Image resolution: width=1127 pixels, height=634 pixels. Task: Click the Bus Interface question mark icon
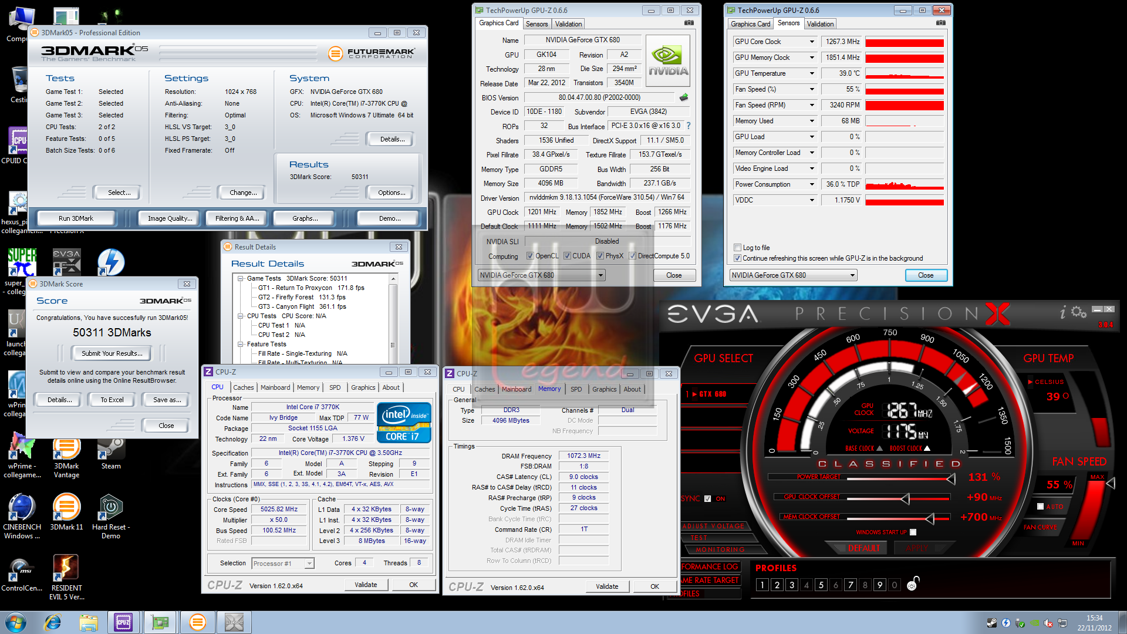pyautogui.click(x=689, y=126)
